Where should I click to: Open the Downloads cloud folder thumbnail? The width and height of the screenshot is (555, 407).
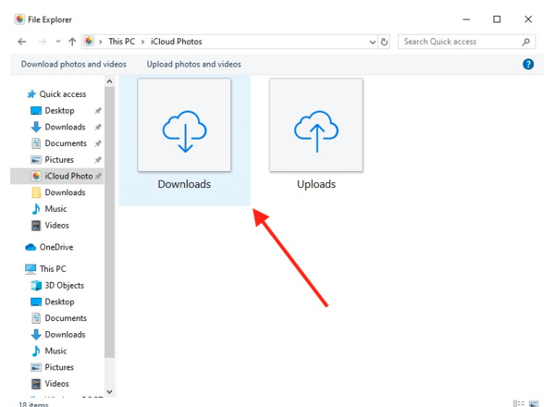click(x=184, y=125)
